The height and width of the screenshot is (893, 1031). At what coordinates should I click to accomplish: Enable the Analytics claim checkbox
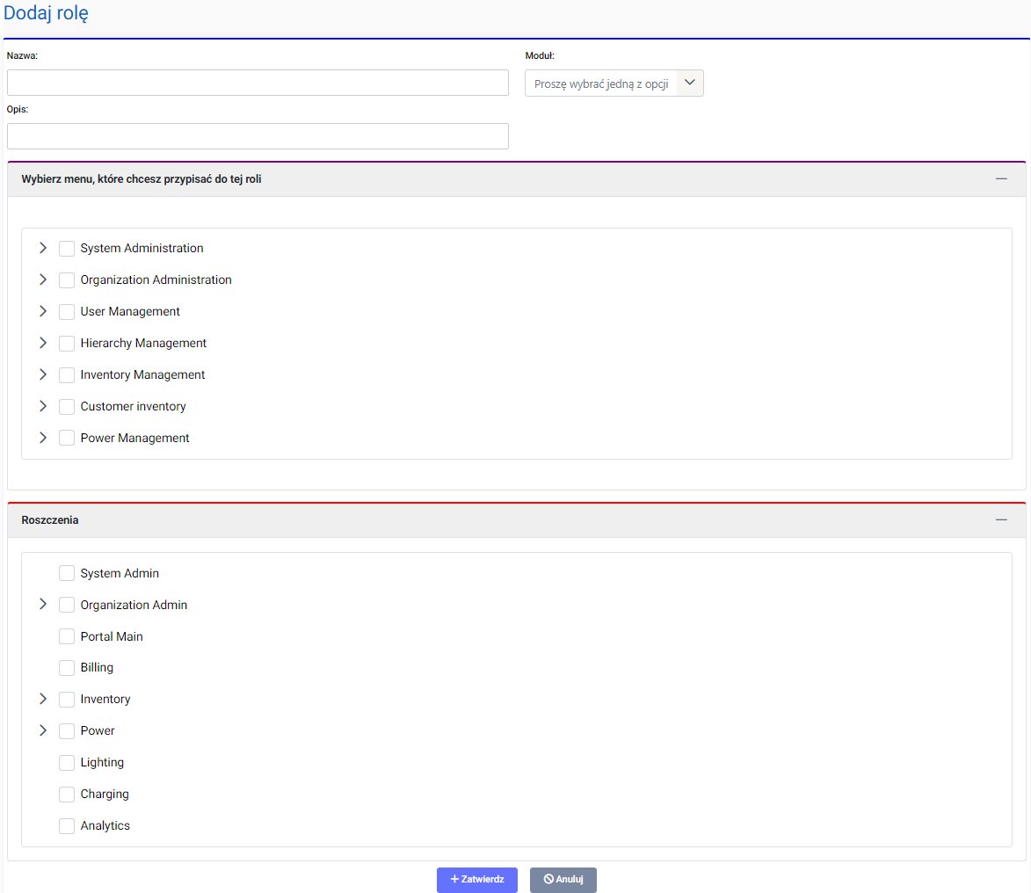pos(67,826)
